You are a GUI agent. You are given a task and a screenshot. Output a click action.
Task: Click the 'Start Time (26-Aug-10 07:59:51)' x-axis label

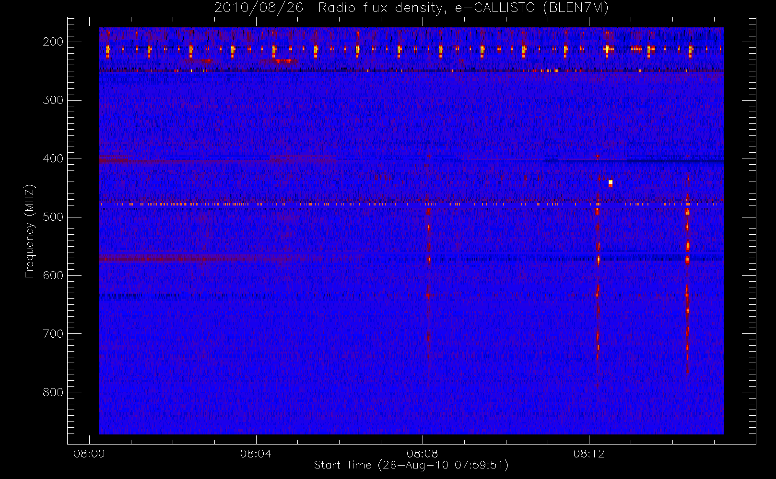411,465
